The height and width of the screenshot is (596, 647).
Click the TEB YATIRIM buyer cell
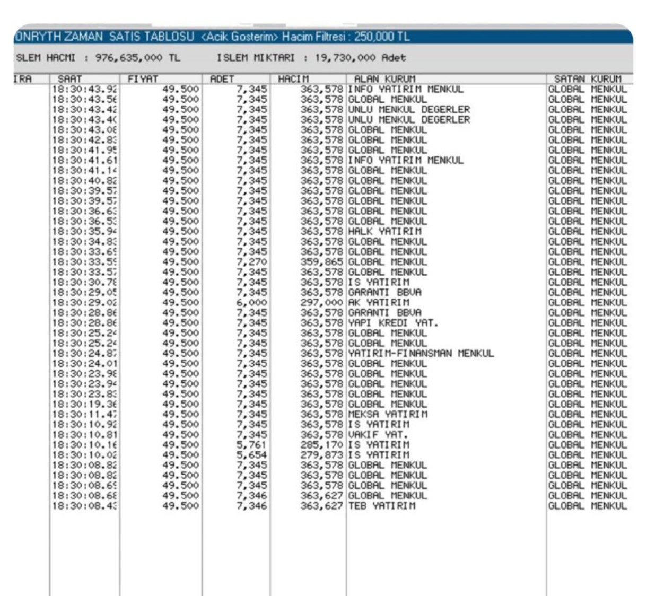[382, 506]
